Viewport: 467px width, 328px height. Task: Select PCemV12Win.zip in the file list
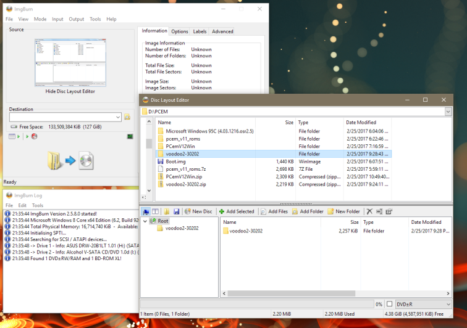pos(274,176)
